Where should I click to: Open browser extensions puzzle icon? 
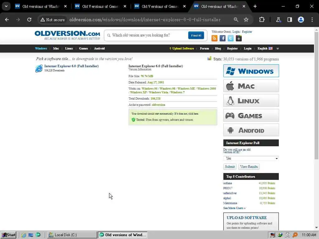tap(262, 20)
